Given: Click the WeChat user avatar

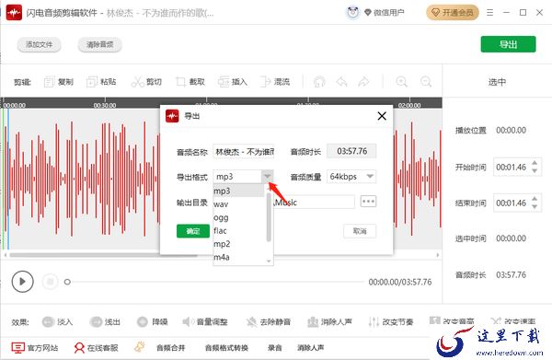Looking at the screenshot, I should pyautogui.click(x=352, y=13).
